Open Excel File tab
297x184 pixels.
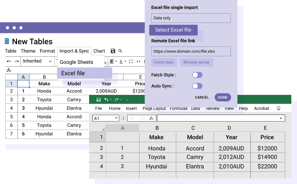click(99, 108)
